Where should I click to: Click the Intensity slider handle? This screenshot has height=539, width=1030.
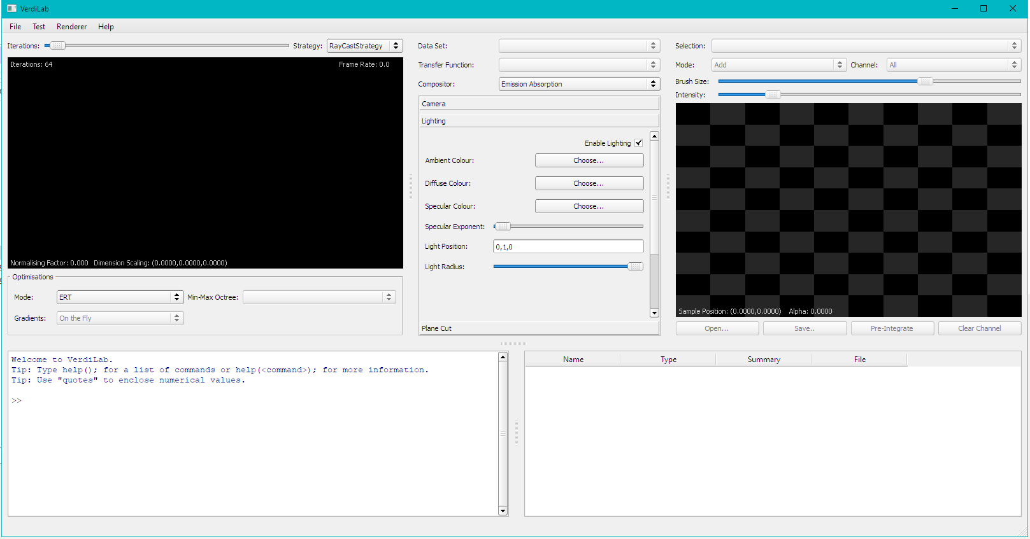point(773,94)
